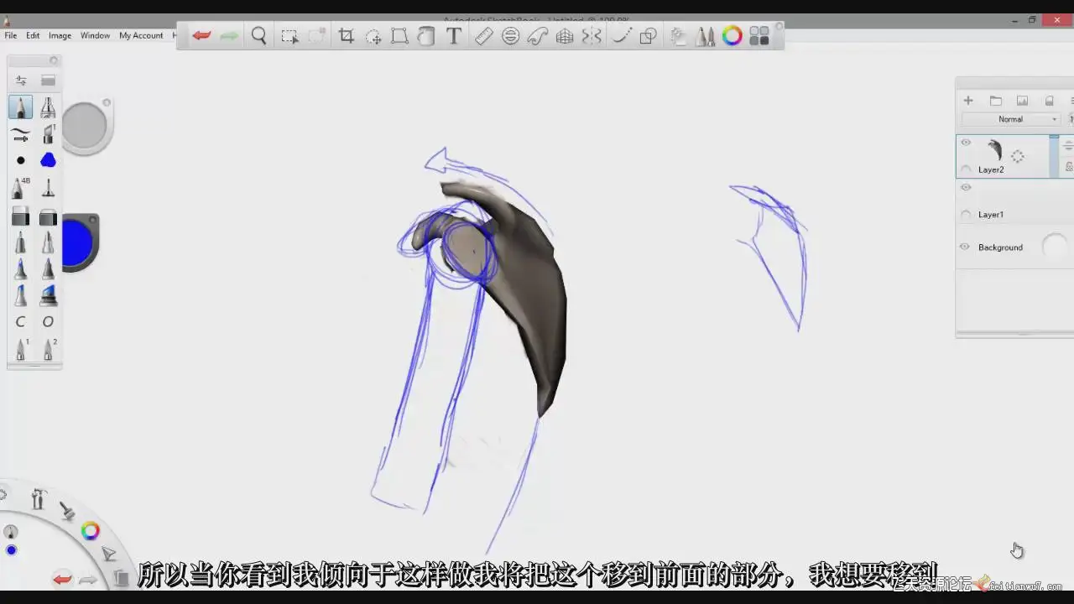Open the Image menu
This screenshot has height=604, width=1074.
click(60, 35)
